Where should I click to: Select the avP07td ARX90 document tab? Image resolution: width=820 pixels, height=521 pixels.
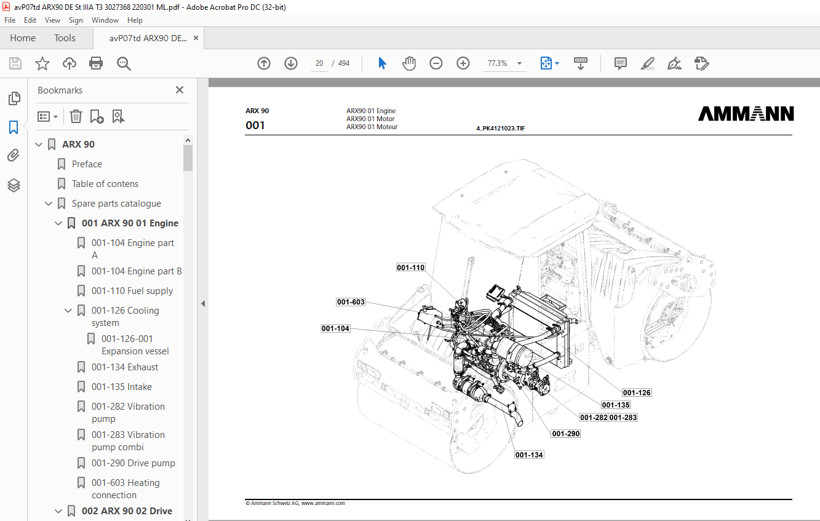click(x=148, y=38)
